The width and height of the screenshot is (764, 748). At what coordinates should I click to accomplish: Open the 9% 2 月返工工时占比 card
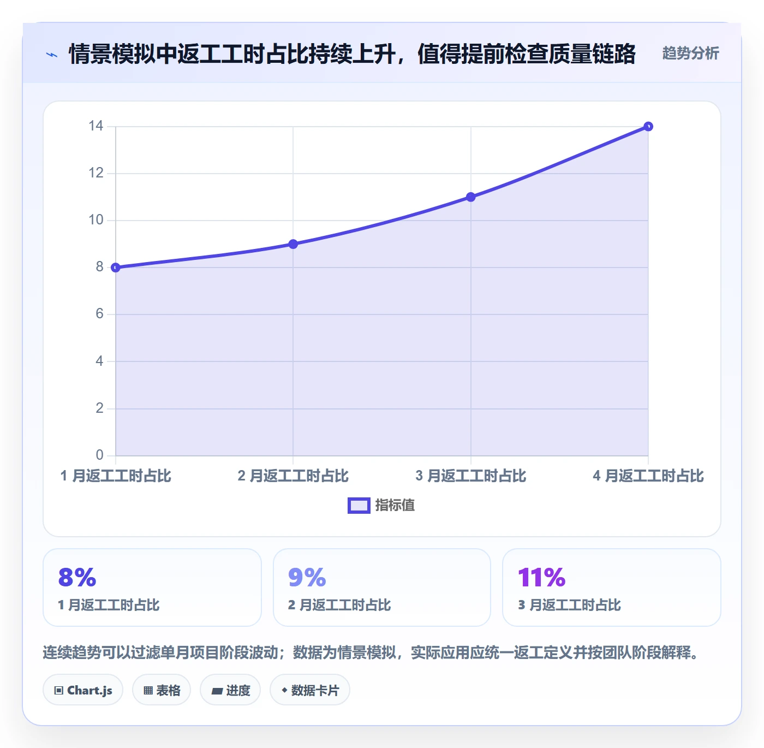coord(382,587)
